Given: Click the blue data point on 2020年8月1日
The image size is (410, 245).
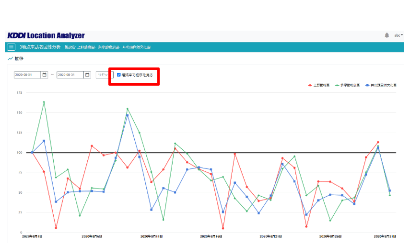Looking at the screenshot, I should pyautogui.click(x=32, y=153).
